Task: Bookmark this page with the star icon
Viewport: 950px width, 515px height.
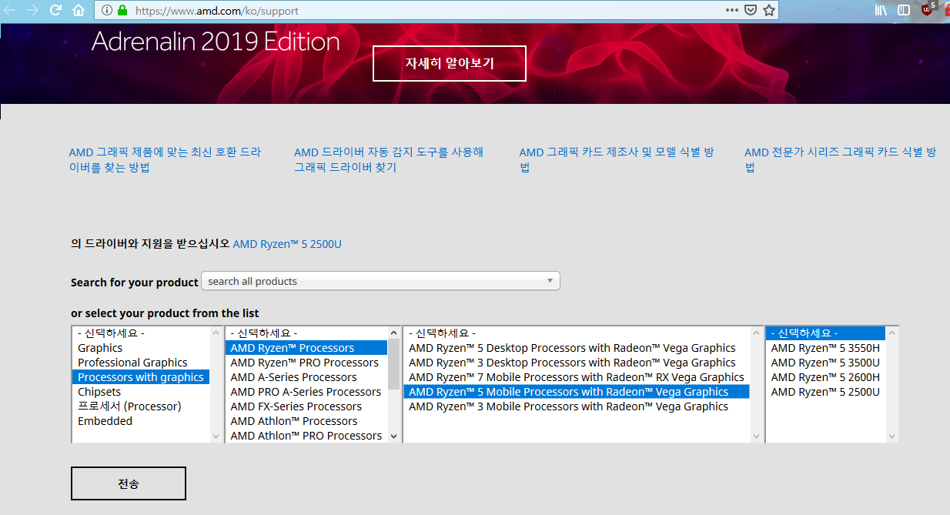Action: coord(768,11)
